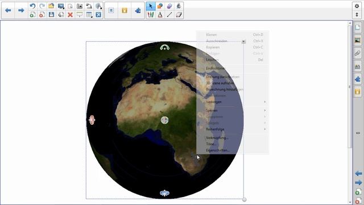Screen dimensions: 364x205
Task: Choose Verknüpfung... from context menu
Action: (x=233, y=138)
